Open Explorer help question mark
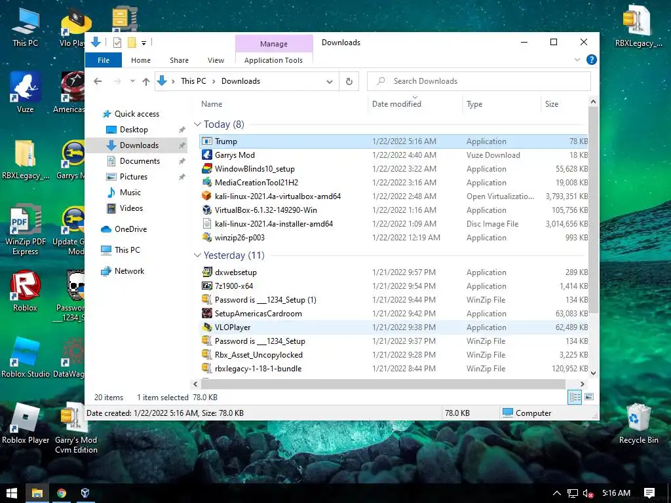The height and width of the screenshot is (503, 671). [x=592, y=60]
